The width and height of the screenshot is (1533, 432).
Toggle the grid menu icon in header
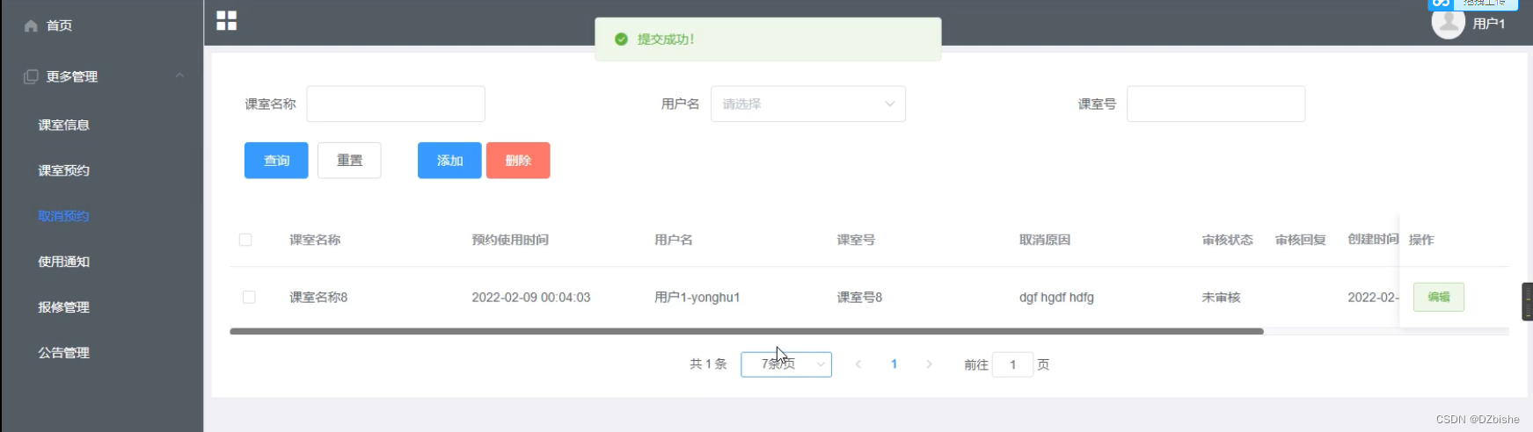coord(227,20)
